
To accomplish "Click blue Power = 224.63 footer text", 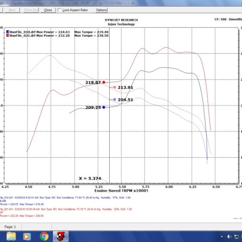I will tap(9, 204).
